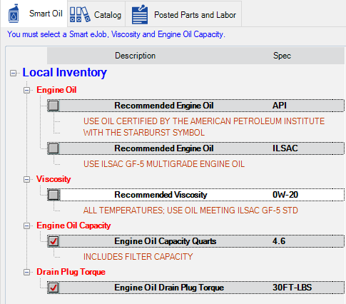Viewport: 346px width, 304px height.
Task: Select the Engine Oil Capacity Quarts row text
Action: [x=166, y=241]
